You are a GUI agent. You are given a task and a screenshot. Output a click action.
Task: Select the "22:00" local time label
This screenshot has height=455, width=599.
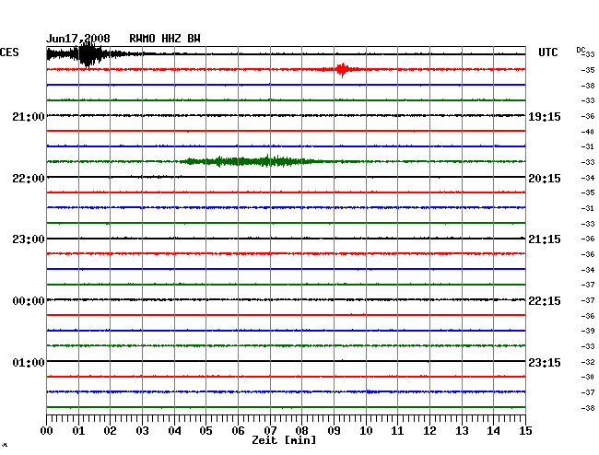[x=29, y=179]
